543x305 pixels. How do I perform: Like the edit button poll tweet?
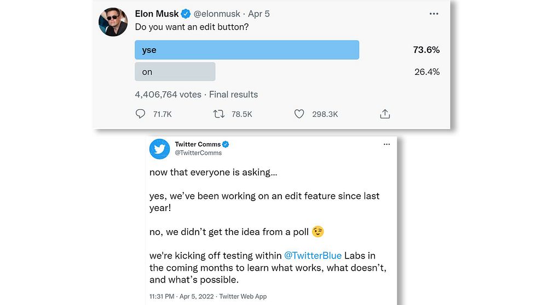click(x=299, y=114)
